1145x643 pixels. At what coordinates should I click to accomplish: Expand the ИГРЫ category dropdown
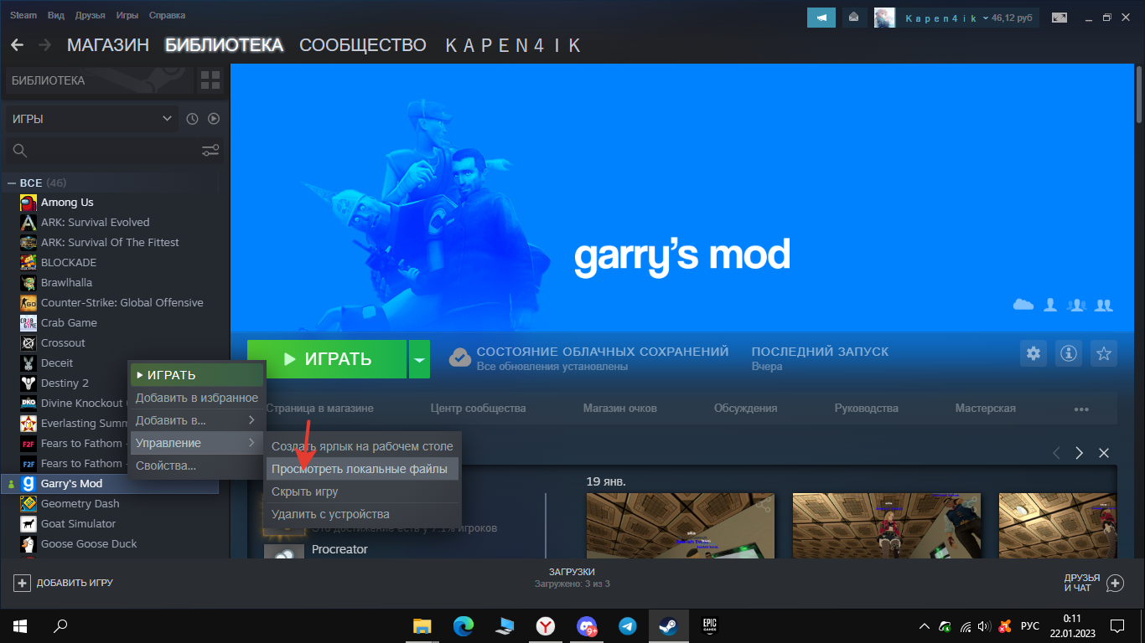point(91,119)
